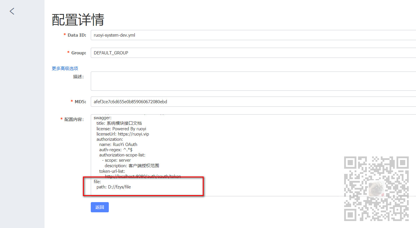Focus the Group field showing DEFAULT_GROUP

tap(253, 53)
